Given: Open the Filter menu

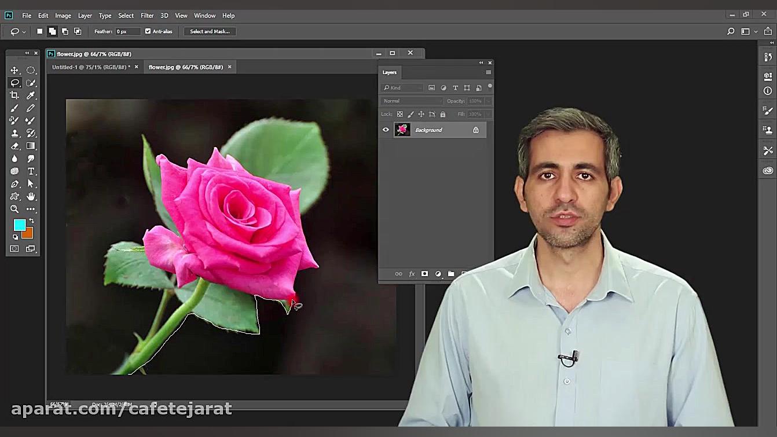Looking at the screenshot, I should (x=146, y=16).
